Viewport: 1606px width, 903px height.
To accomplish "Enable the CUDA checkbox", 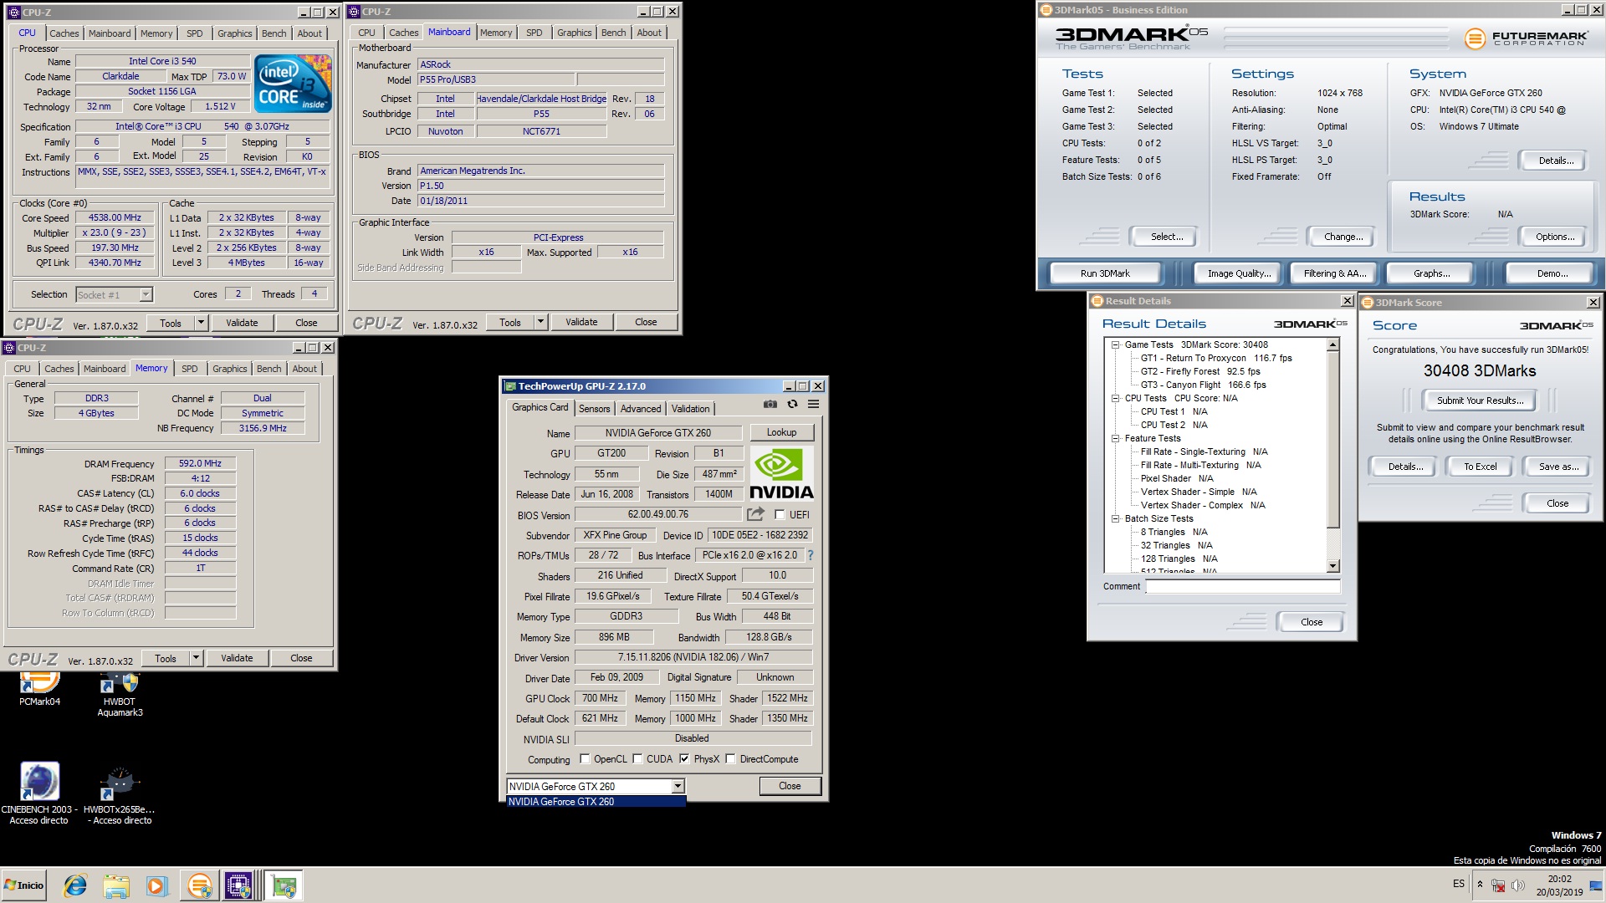I will point(637,759).
